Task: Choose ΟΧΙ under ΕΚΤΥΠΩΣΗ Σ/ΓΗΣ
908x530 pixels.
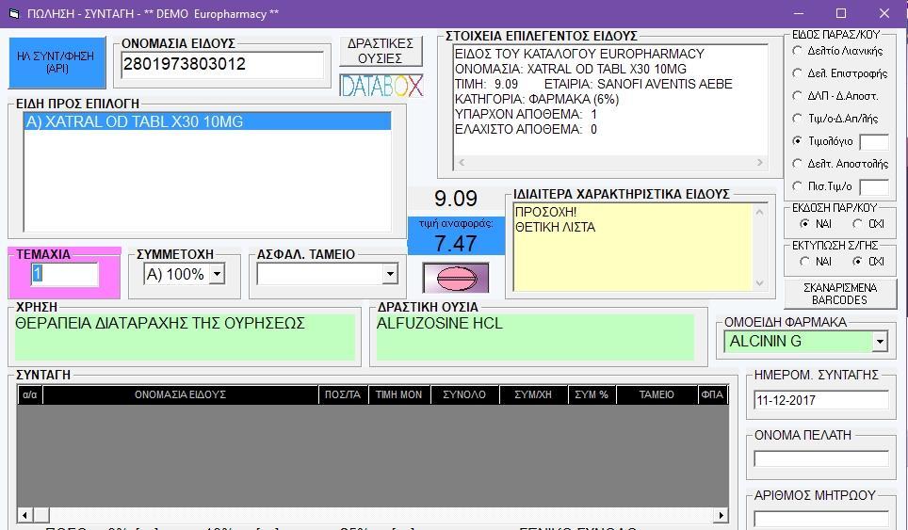Action: (858, 262)
